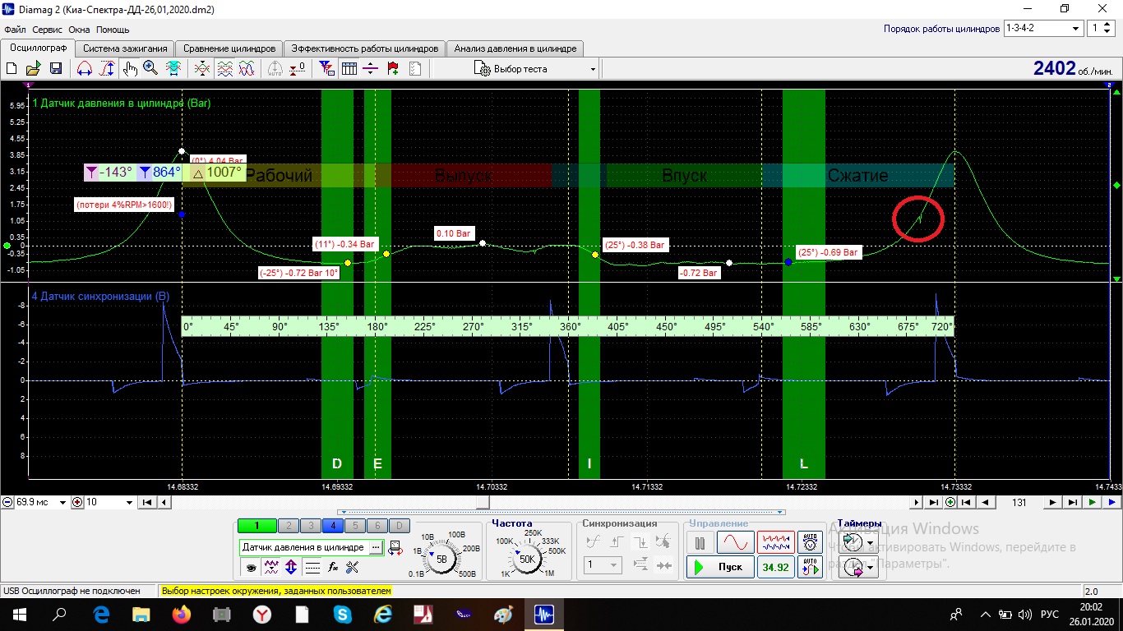Expand the Порядок работы цилиндров 1-3-4-2 dropdown
The height and width of the screenshot is (631, 1123).
click(1075, 29)
